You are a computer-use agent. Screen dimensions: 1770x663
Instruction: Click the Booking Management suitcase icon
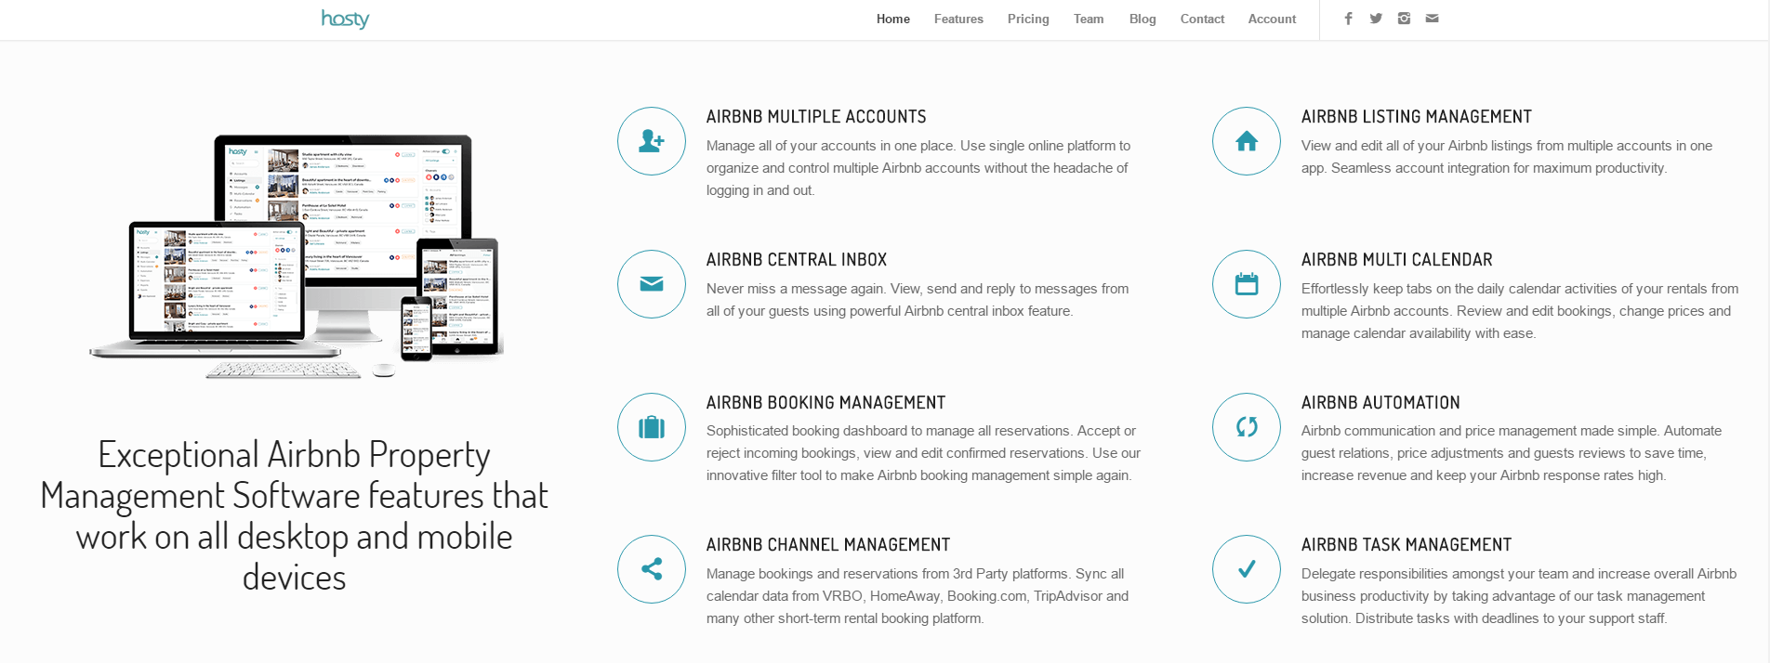(x=652, y=427)
